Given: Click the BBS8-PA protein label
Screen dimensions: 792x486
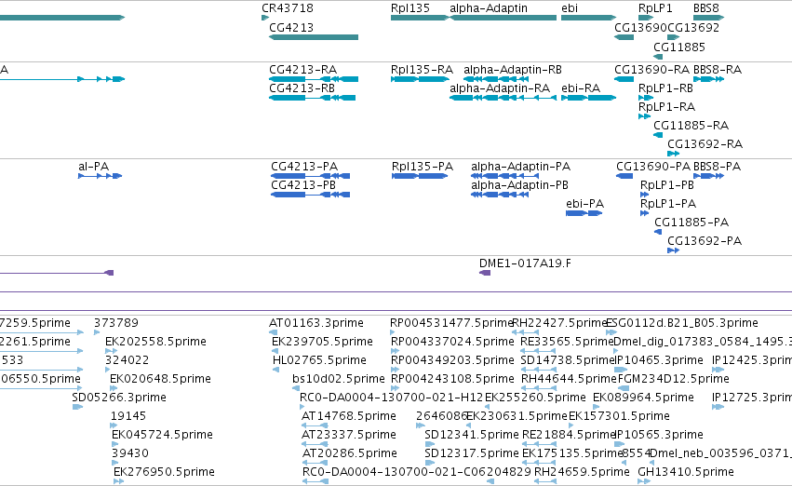Looking at the screenshot, I should (x=718, y=167).
